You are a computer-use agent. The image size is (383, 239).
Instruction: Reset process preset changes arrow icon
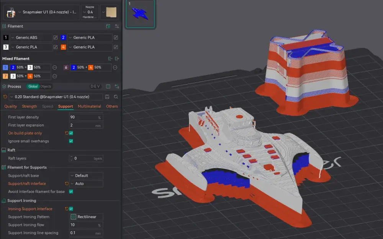pos(5,97)
